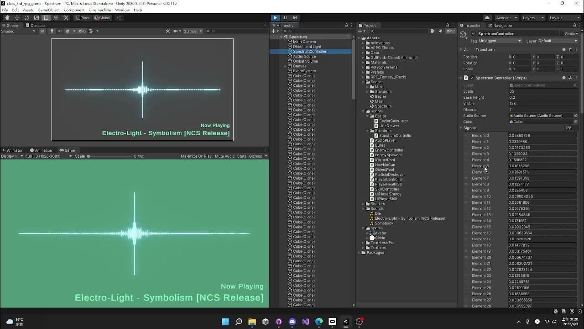Click the Audio Source object picker circle
Viewport: 584px width, 329px height.
tap(575, 116)
